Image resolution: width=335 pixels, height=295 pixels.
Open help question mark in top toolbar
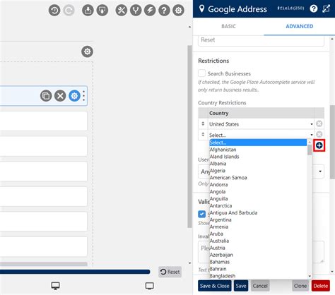164,11
